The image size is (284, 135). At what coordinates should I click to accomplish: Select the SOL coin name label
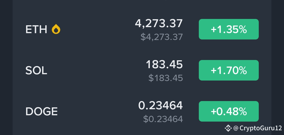(x=36, y=70)
